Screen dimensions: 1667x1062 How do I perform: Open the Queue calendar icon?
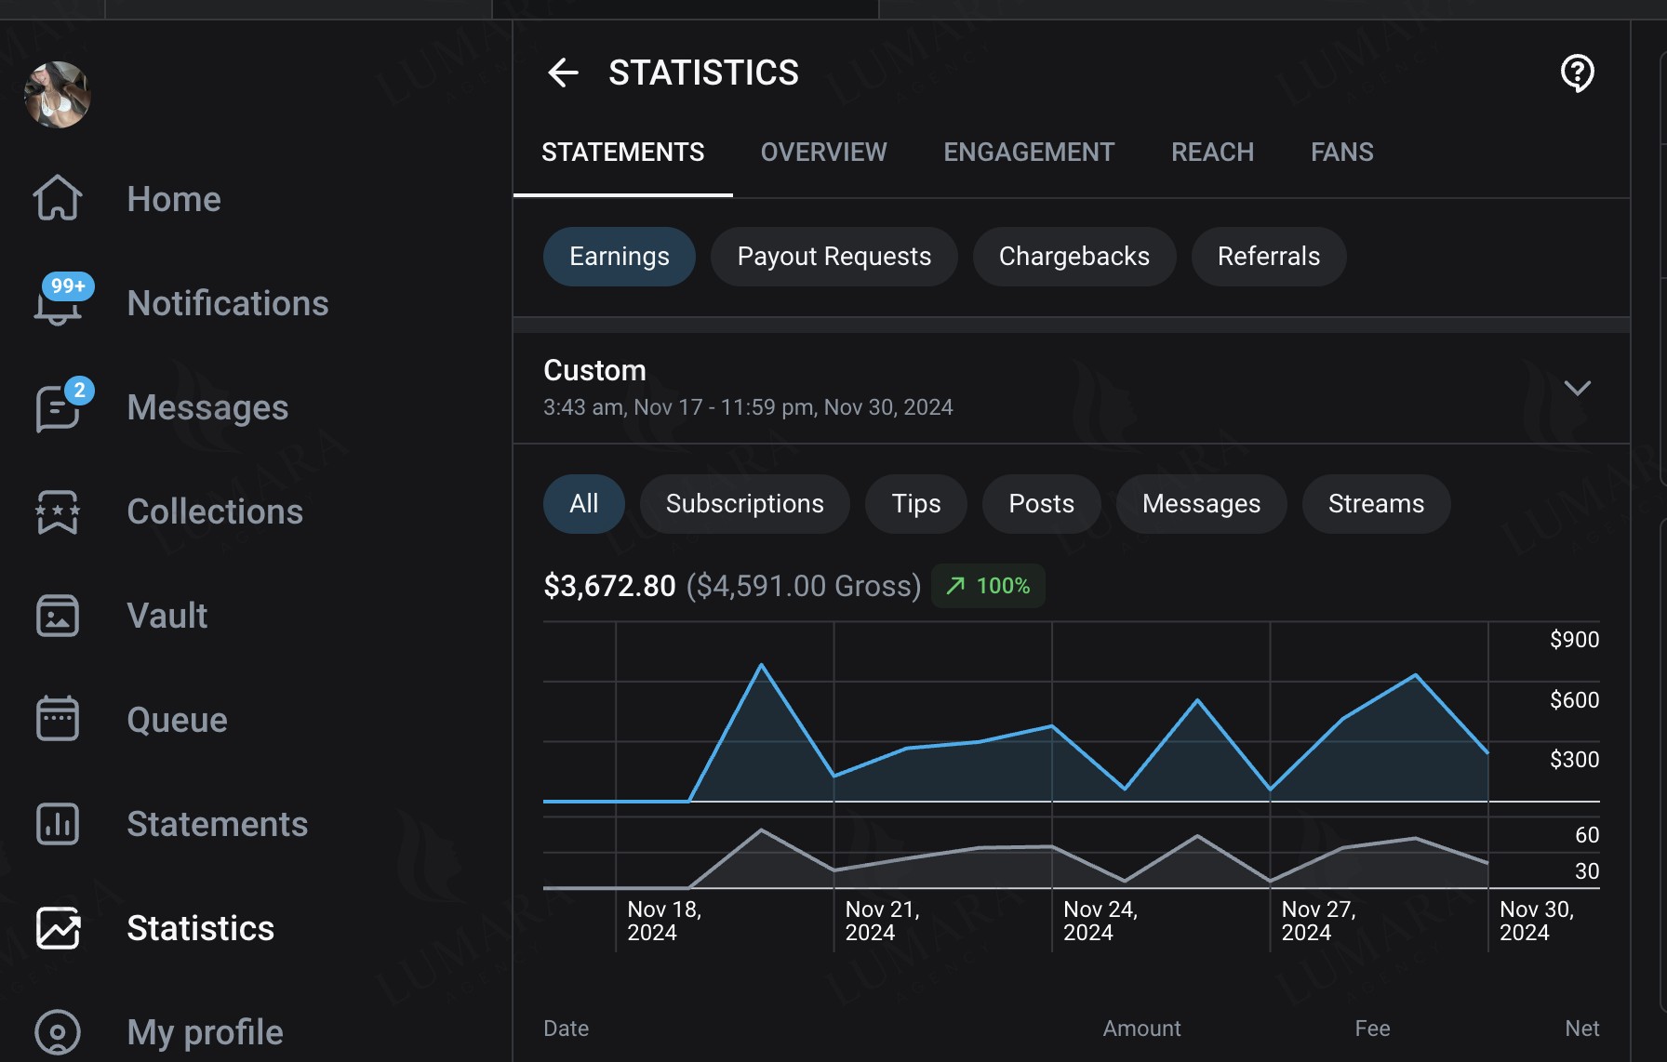58,719
